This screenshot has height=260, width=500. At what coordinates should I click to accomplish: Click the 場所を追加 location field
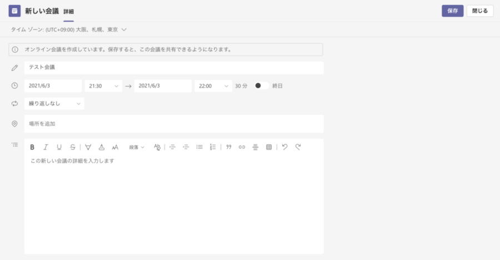click(174, 124)
